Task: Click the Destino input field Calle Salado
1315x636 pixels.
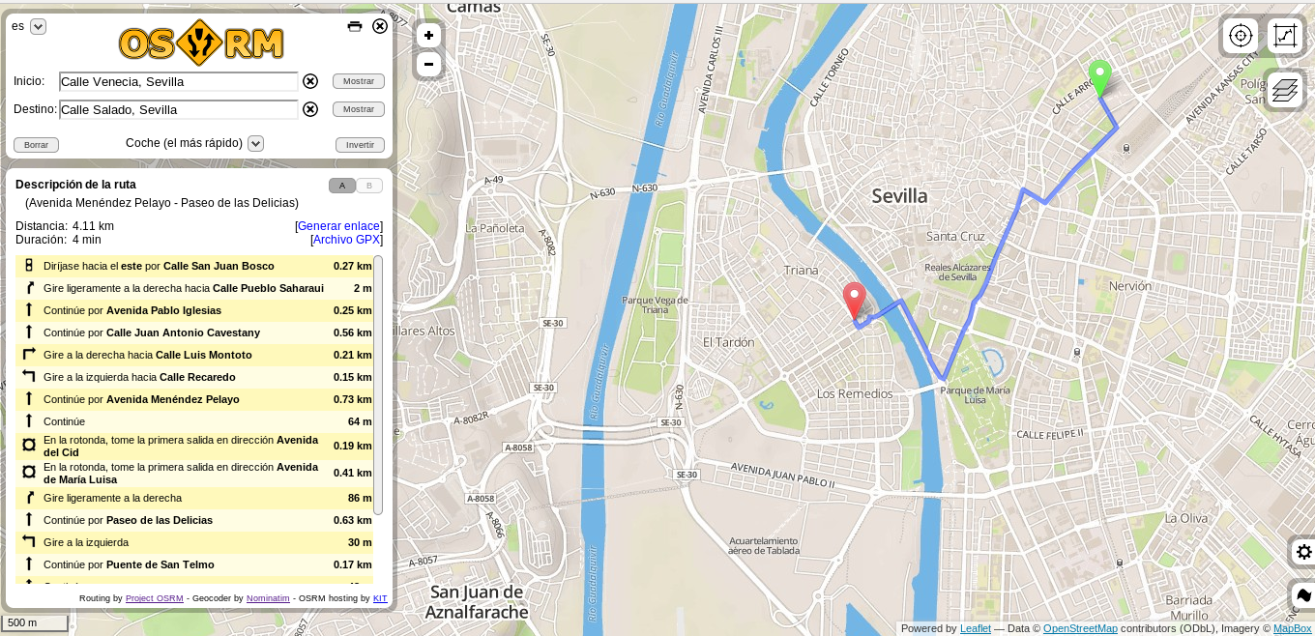Action: pos(179,109)
